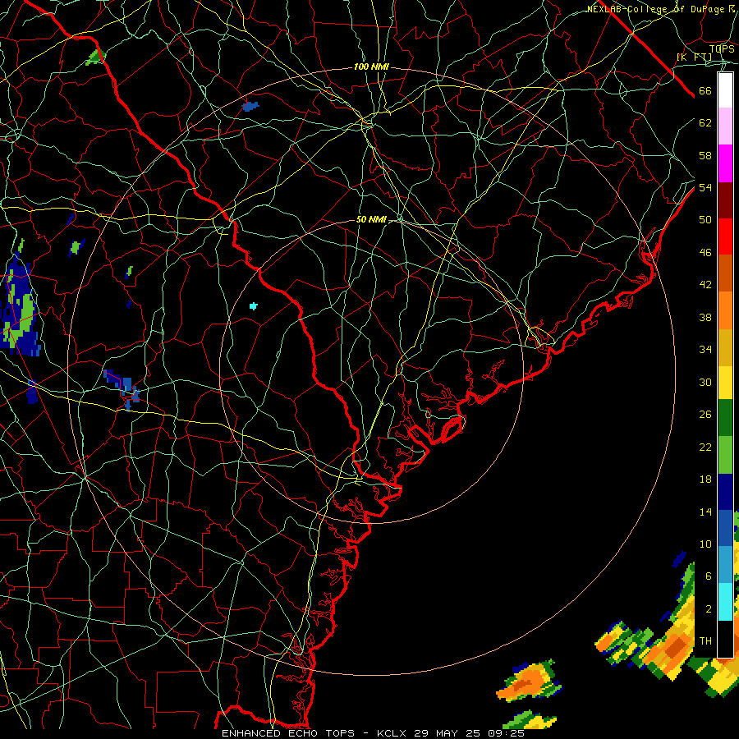739x739 pixels.
Task: Click the NEXLAB-College of DuPage credit text
Action: (661, 9)
